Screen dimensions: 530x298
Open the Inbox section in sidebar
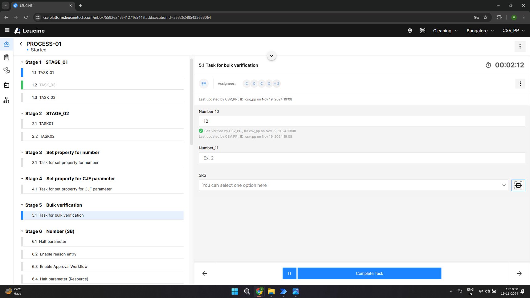pos(7,44)
